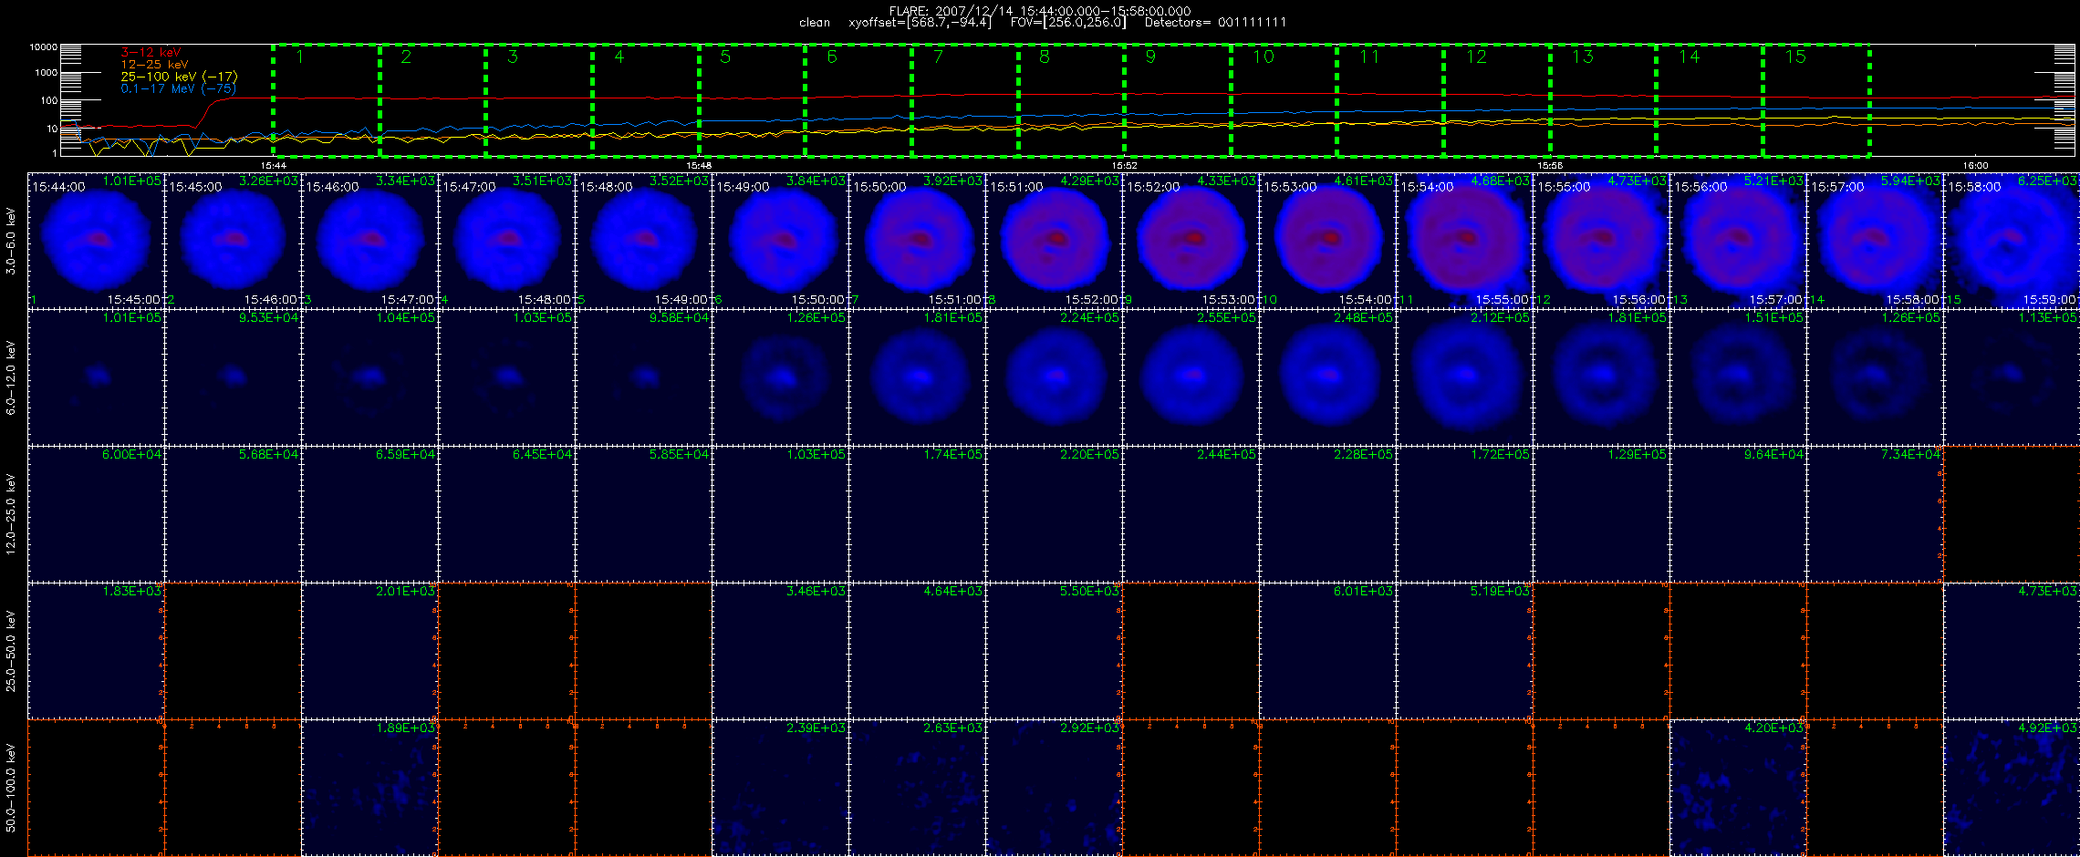Open the 50.0-100.0 keV image labeled 4.20E+03
2080x857 pixels.
pyautogui.click(x=1739, y=788)
